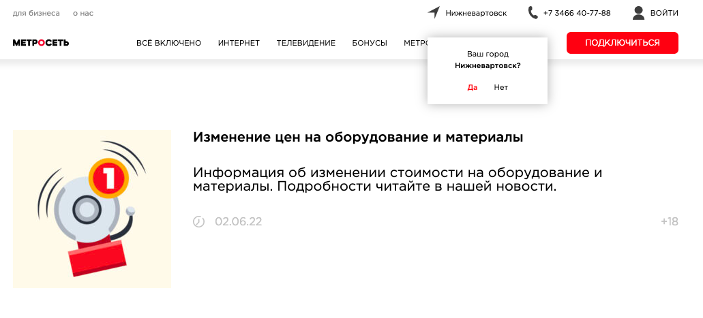The width and height of the screenshot is (703, 318).
Task: Open the partially hidden МЕТРО menu item
Action: click(x=415, y=43)
